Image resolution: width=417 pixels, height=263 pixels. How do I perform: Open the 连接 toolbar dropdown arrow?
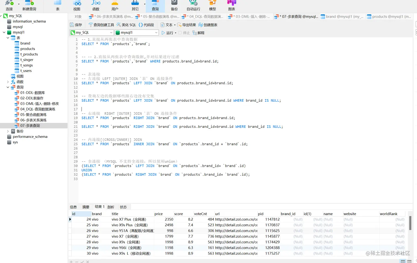pyautogui.click(x=19, y=4)
